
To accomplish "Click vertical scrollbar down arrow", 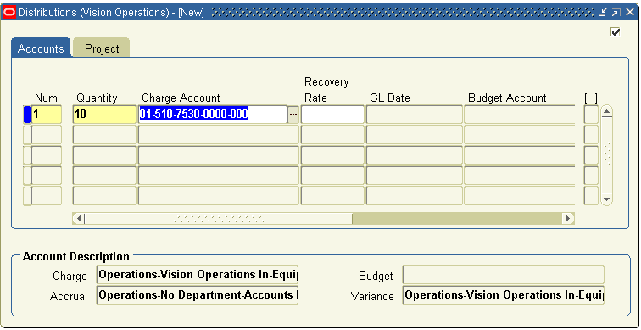I will (607, 199).
